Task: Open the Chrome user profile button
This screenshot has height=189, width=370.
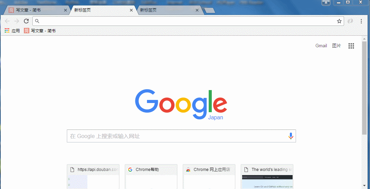Action: click(x=326, y=2)
